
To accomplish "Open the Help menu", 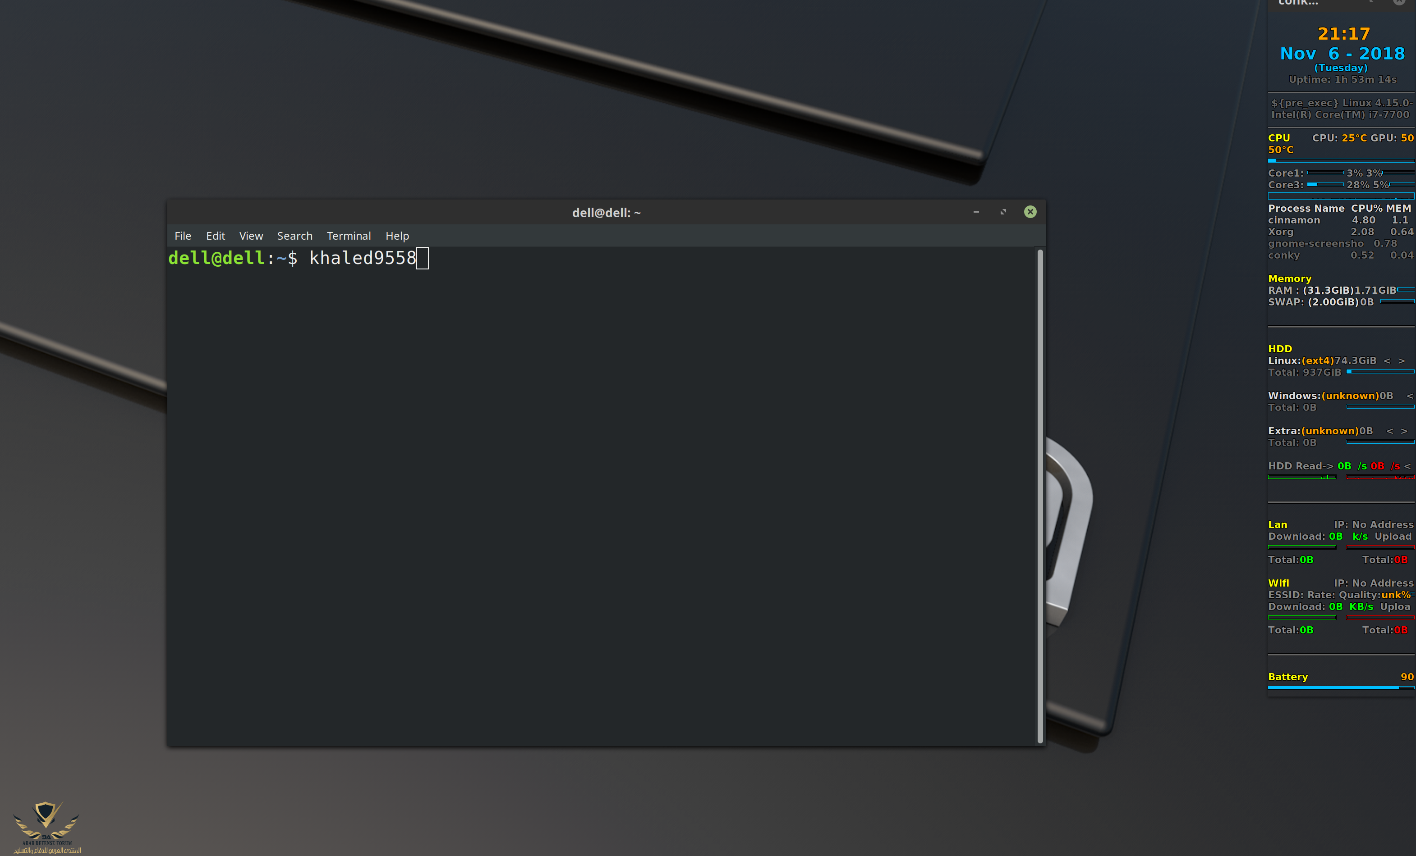I will (397, 236).
